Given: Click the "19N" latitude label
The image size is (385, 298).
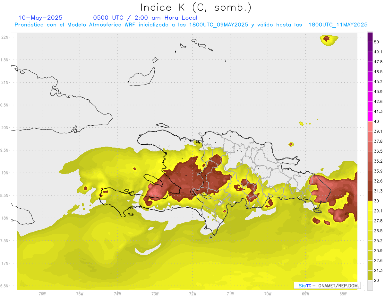Looking at the screenshot, I should click(5, 173).
